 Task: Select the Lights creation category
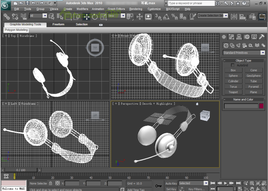[238, 45]
